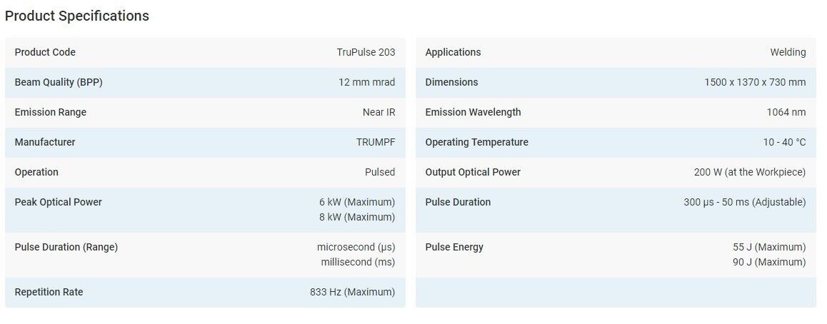Click the 300 µs - 50 ms (Adjustable) value
The image size is (827, 324).
coord(744,202)
